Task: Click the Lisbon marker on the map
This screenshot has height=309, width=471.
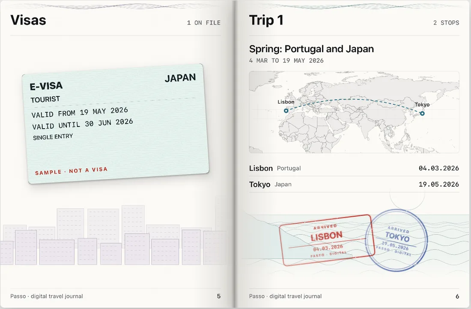Action: click(286, 111)
